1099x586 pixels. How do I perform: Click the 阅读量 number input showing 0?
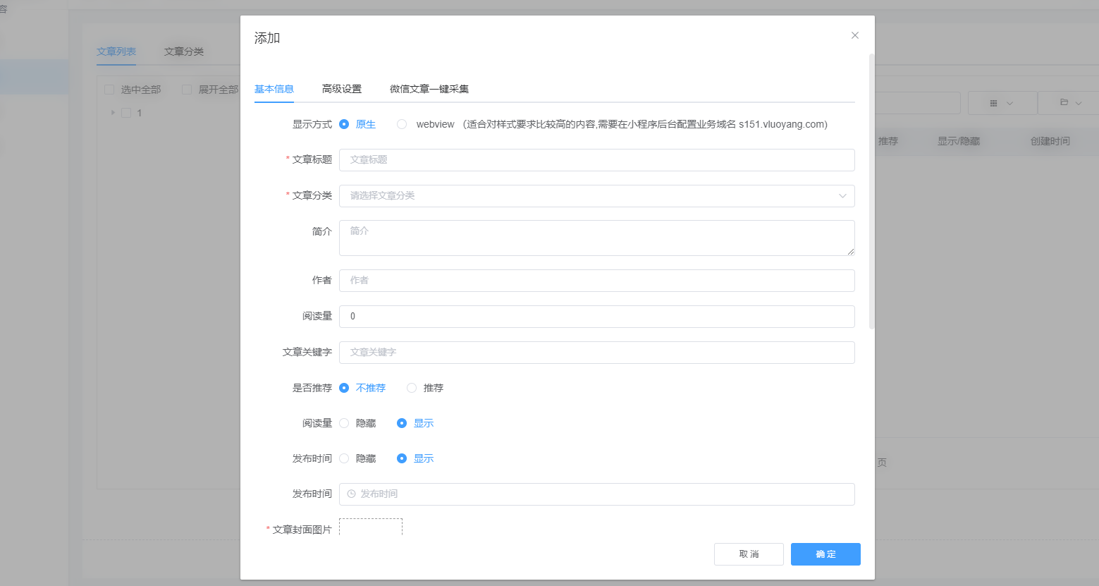pyautogui.click(x=596, y=317)
